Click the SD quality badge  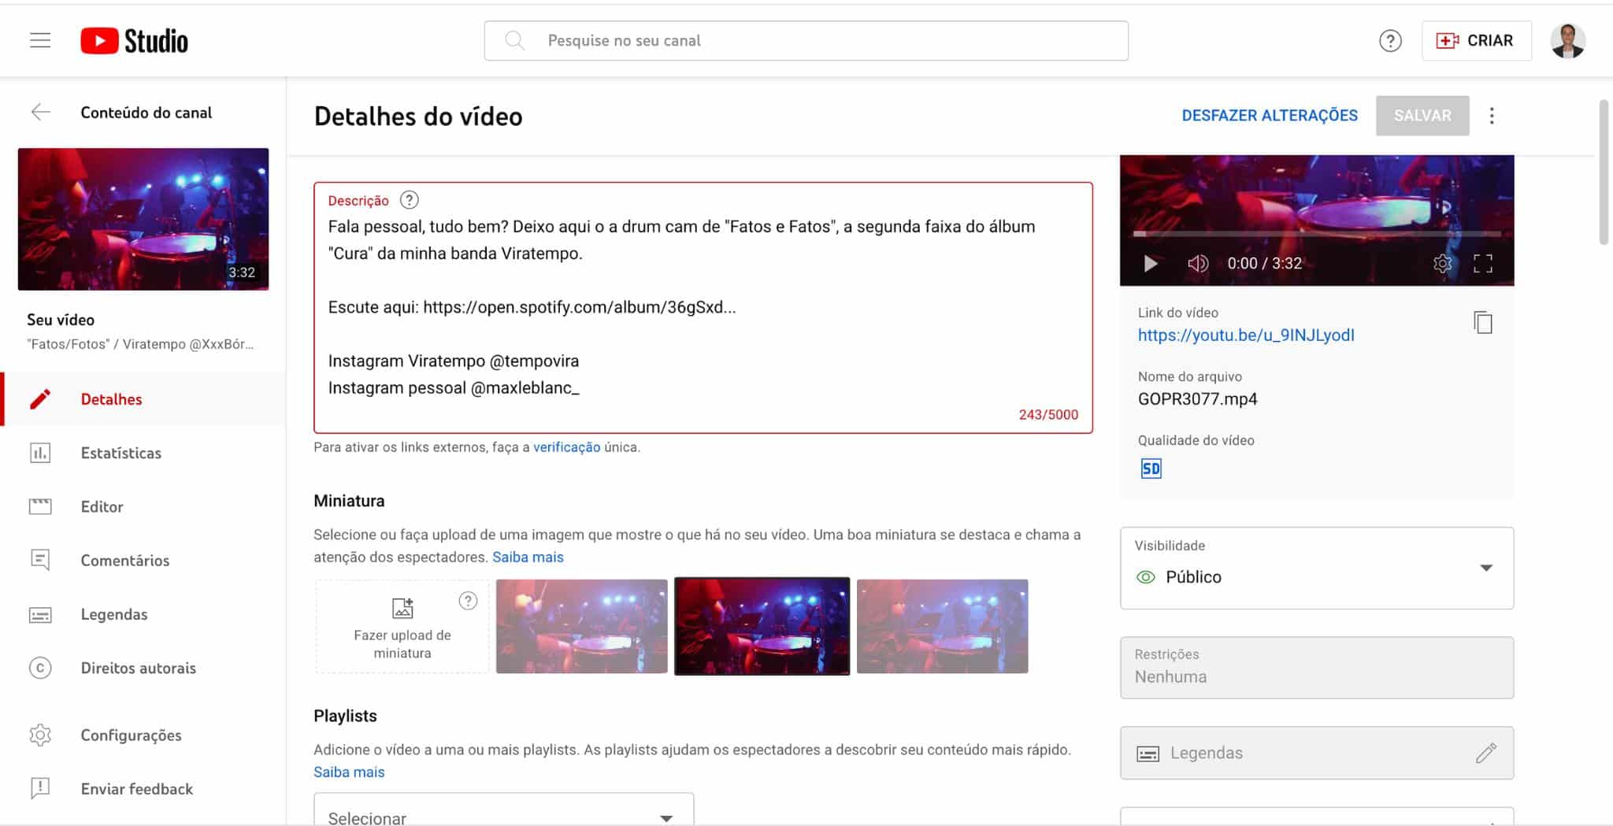1151,469
